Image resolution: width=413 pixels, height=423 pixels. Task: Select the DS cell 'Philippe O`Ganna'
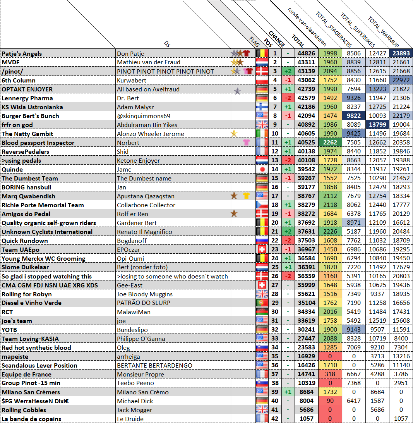click(173, 339)
